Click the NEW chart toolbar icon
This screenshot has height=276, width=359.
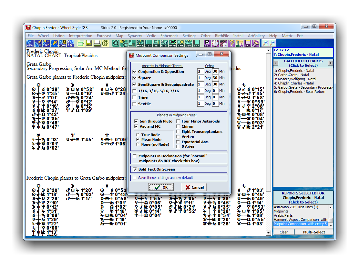(x=30, y=43)
